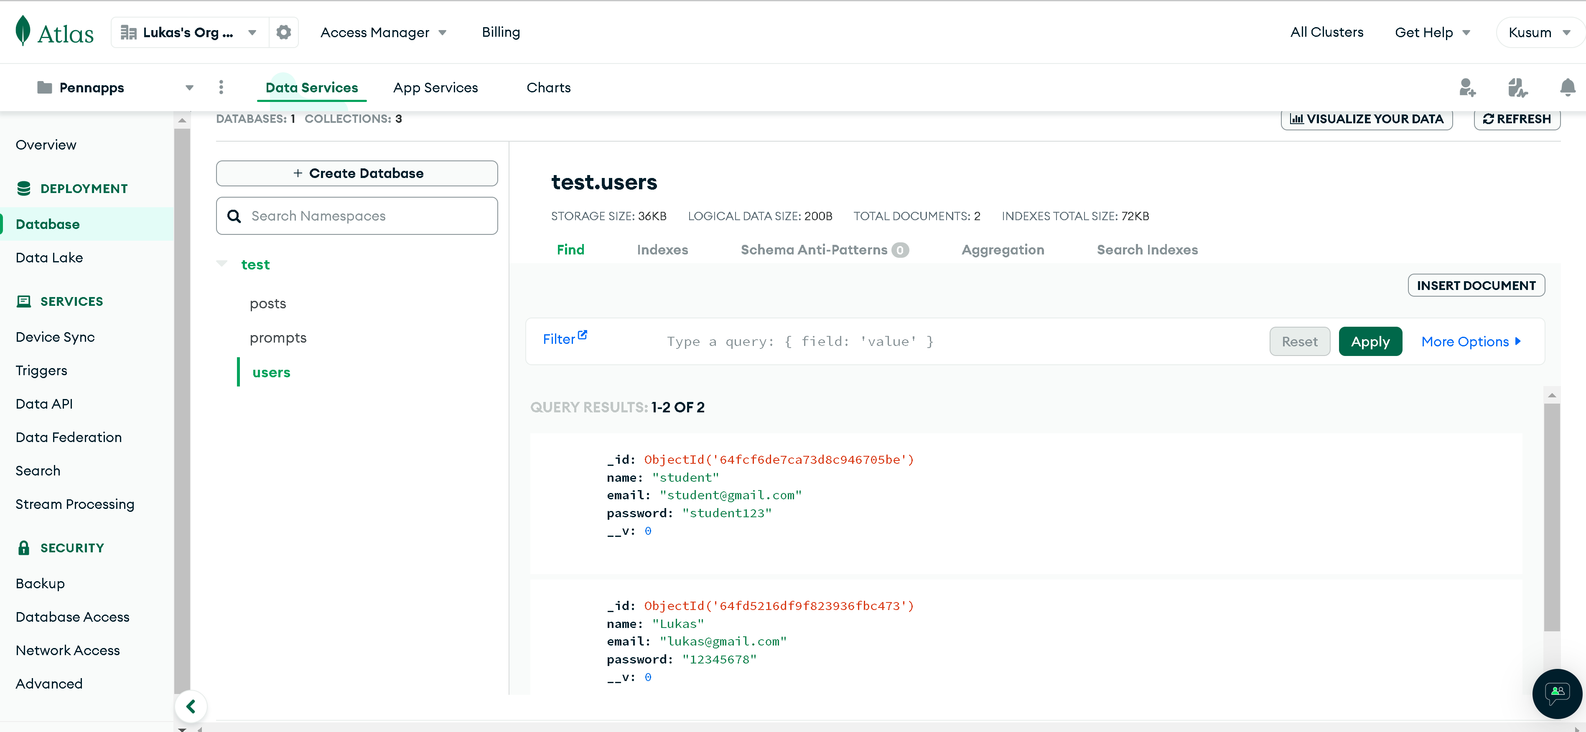1586x732 pixels.
Task: Open the notifications bell
Action: click(x=1567, y=87)
